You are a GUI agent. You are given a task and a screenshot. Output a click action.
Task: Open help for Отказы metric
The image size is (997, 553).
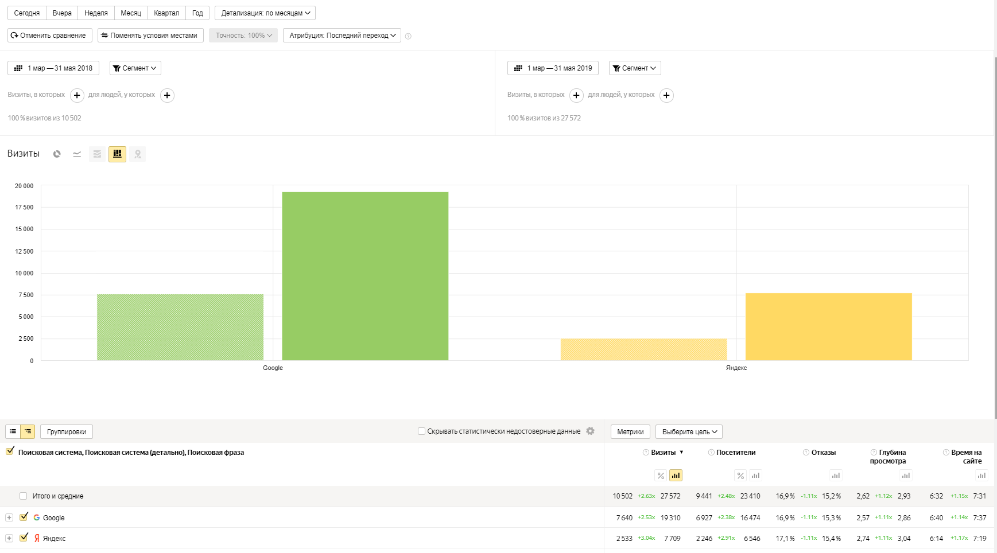coord(806,453)
